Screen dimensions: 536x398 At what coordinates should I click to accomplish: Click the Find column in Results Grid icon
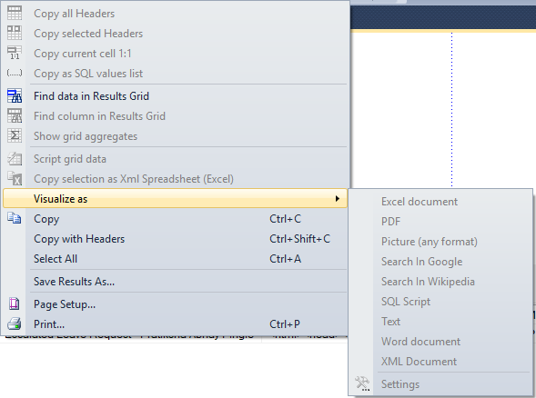click(x=15, y=115)
